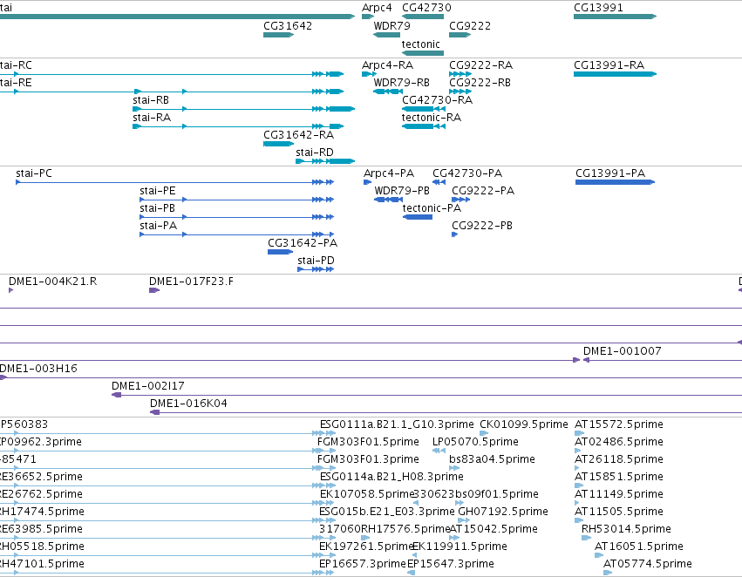Viewport: 742px width, 577px height.
Task: Select EST ESG0114a.B21_H08.3prime
Action: [391, 477]
